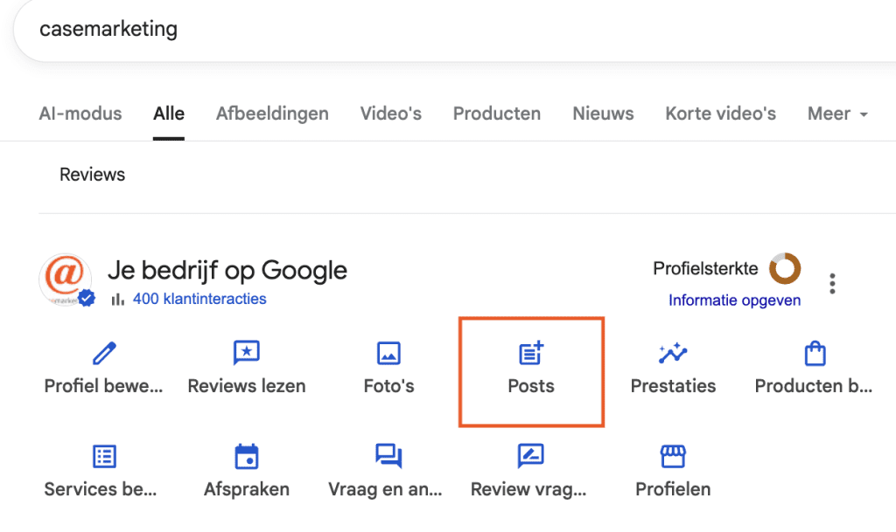The width and height of the screenshot is (896, 532).
Task: Click the Informatie opgeven link
Action: (x=734, y=301)
